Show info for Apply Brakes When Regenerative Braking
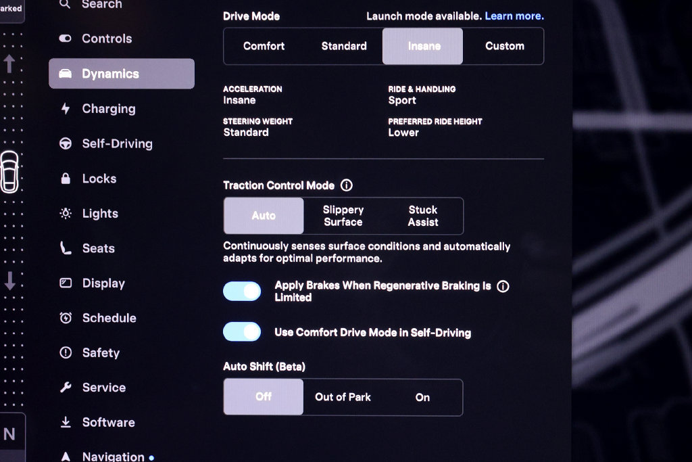The width and height of the screenshot is (692, 462). [x=503, y=286]
